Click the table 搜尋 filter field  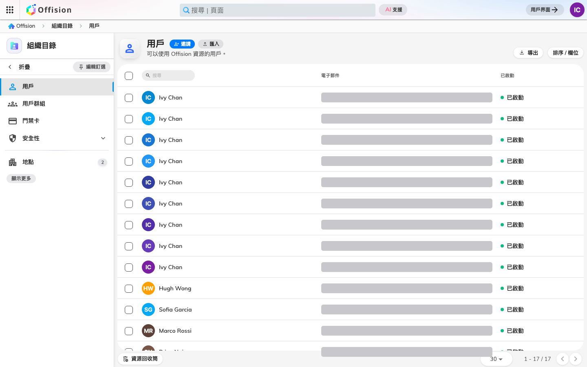point(168,75)
